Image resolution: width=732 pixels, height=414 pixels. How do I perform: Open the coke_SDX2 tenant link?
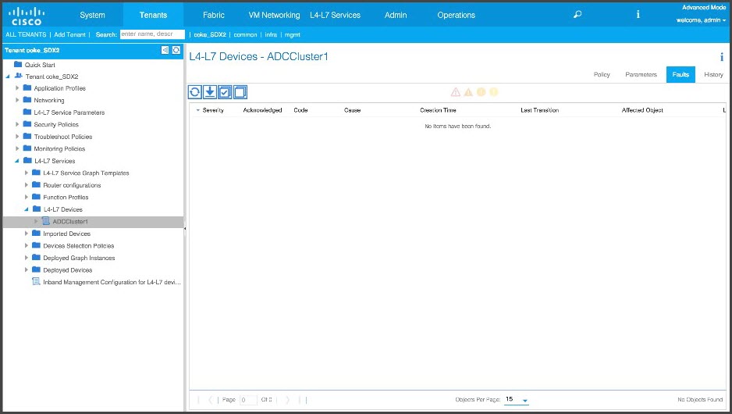click(210, 34)
